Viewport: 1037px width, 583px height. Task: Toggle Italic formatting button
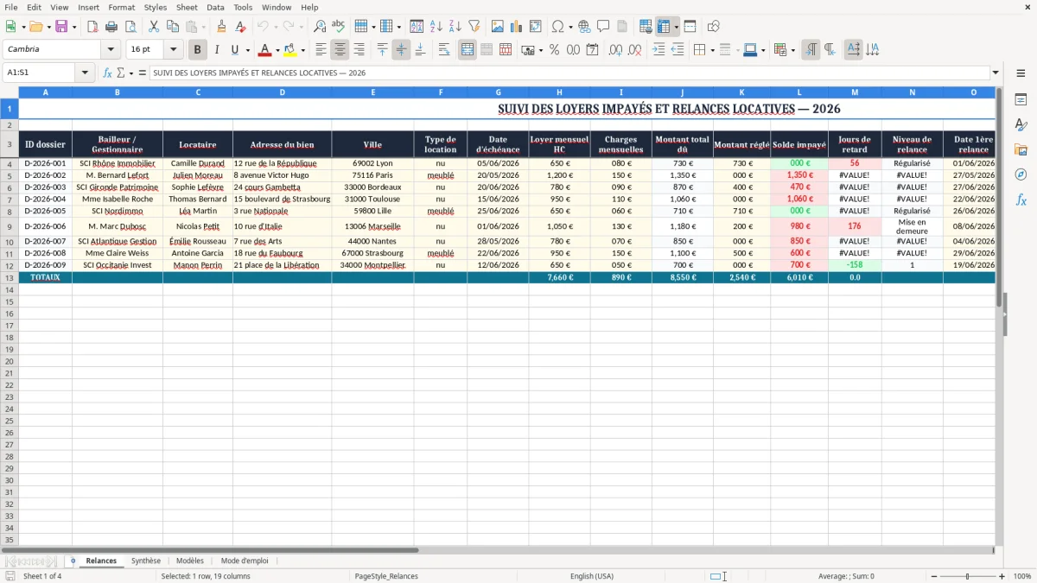(x=217, y=50)
